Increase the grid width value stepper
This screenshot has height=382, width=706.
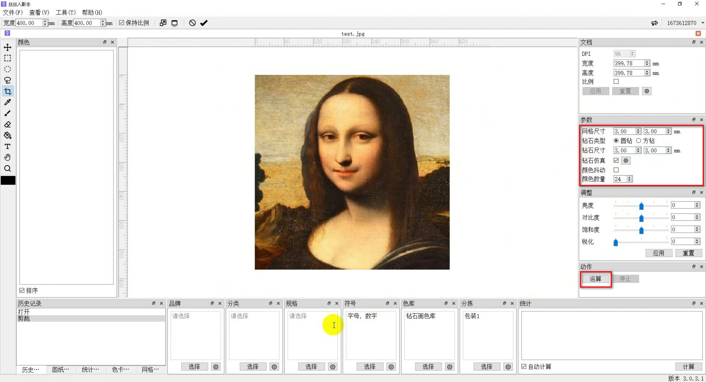coord(638,129)
